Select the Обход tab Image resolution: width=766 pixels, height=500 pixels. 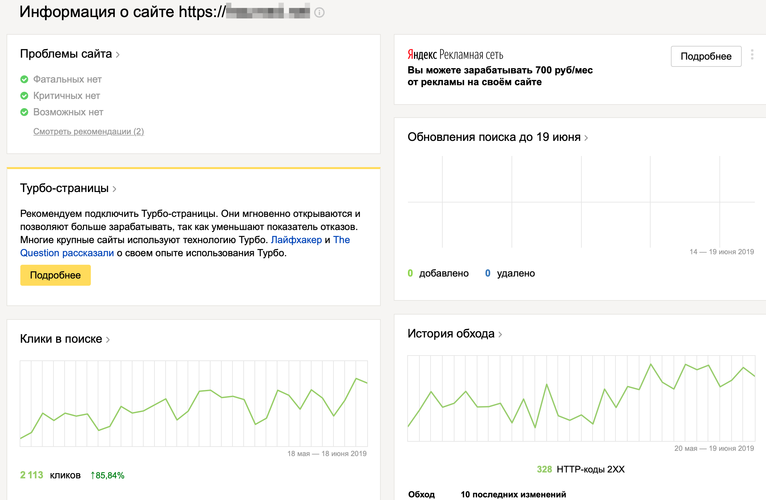coord(421,494)
